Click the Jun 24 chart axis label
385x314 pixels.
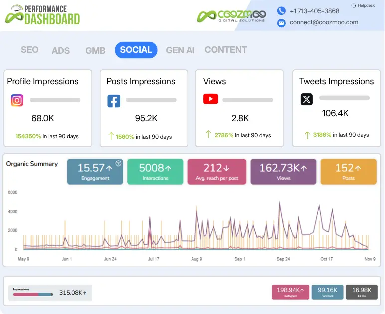[x=110, y=259]
